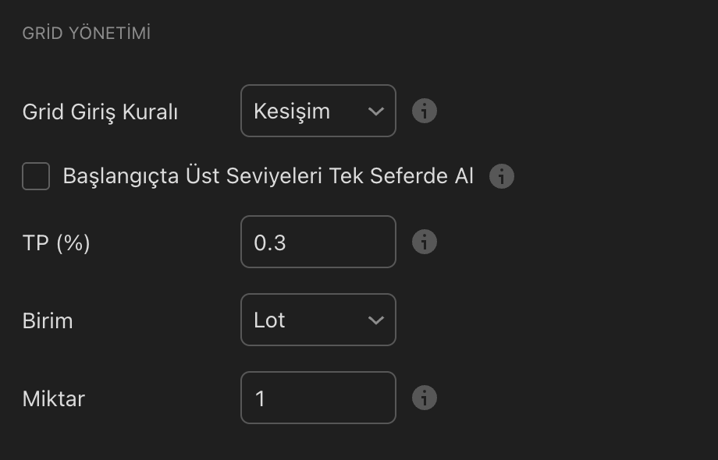Click the chevron arrow in Lot dropdown

pos(375,320)
